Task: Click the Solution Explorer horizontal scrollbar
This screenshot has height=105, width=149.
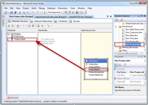Action: coord(127,53)
